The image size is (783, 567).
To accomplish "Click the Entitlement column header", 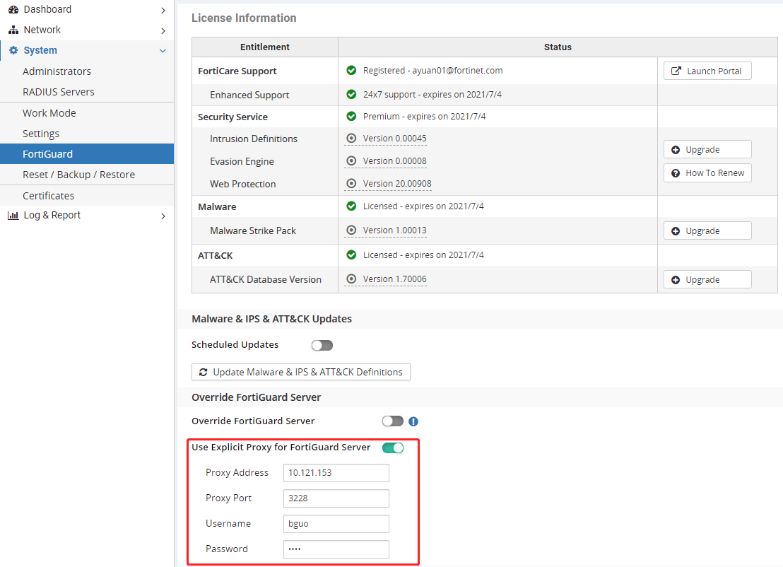I will point(265,47).
